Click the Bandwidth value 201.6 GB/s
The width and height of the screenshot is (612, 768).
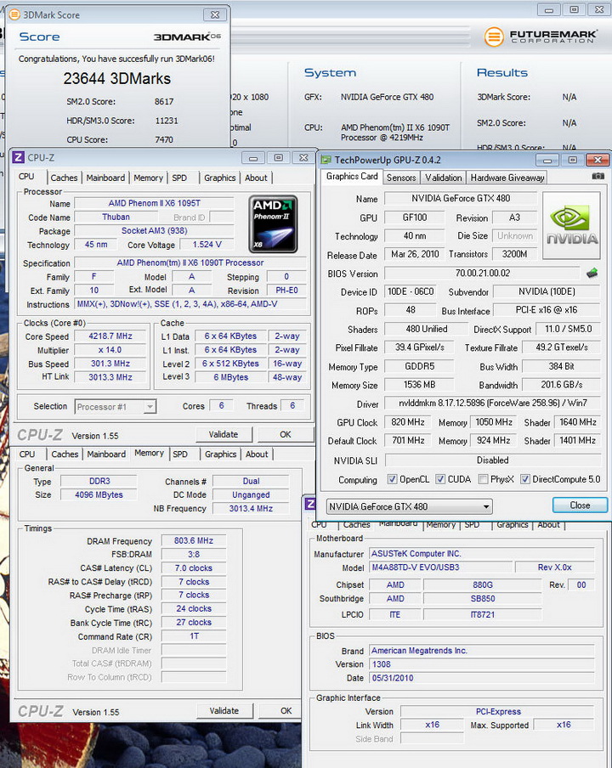click(562, 385)
